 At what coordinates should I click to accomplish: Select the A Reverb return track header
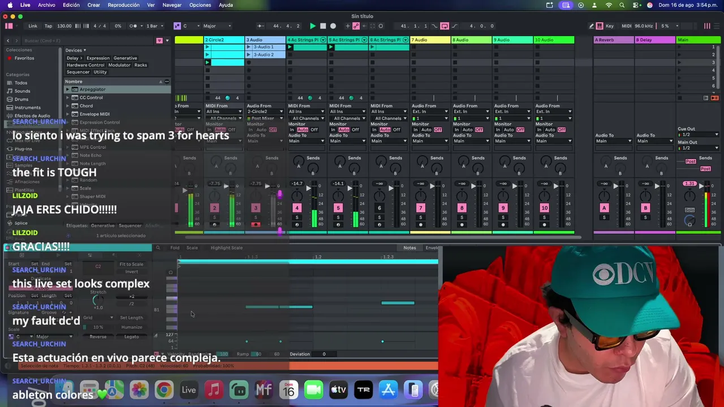613,40
